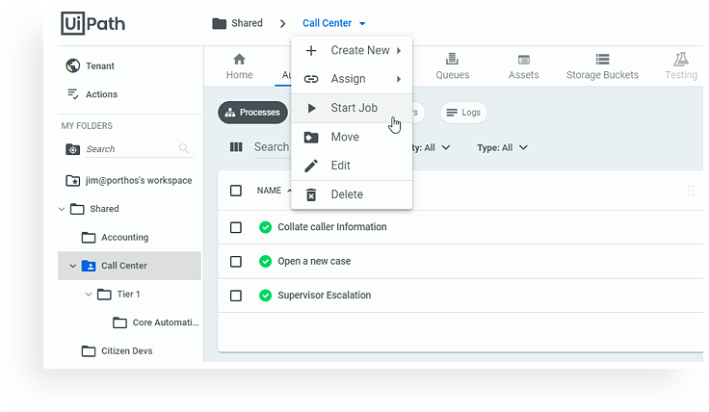Check the Collate caller Information row checkbox

pos(236,227)
